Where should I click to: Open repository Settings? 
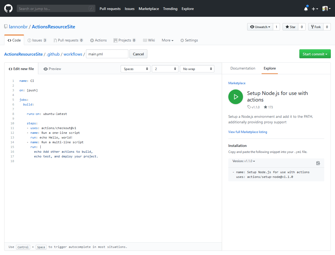coord(189,40)
